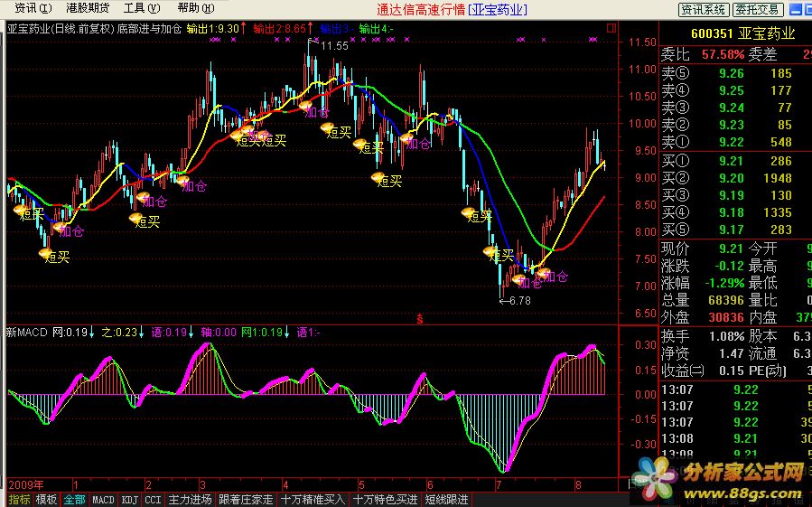
Task: Select the MACD indicator tab
Action: [x=103, y=499]
